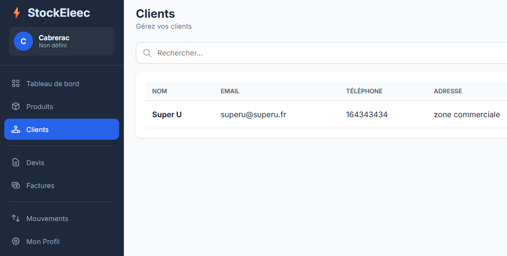Click the EMAIL column header
This screenshot has height=256, width=507.
point(230,91)
